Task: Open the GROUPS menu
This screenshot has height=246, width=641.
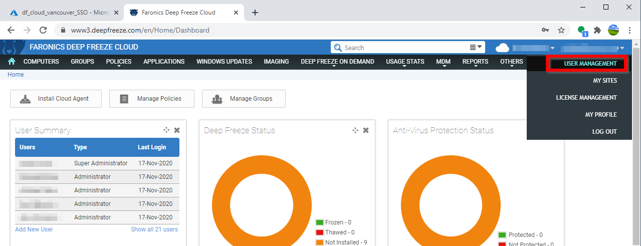Action: (82, 62)
